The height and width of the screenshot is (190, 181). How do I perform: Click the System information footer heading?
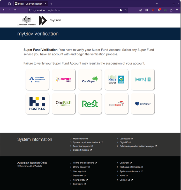(35, 139)
